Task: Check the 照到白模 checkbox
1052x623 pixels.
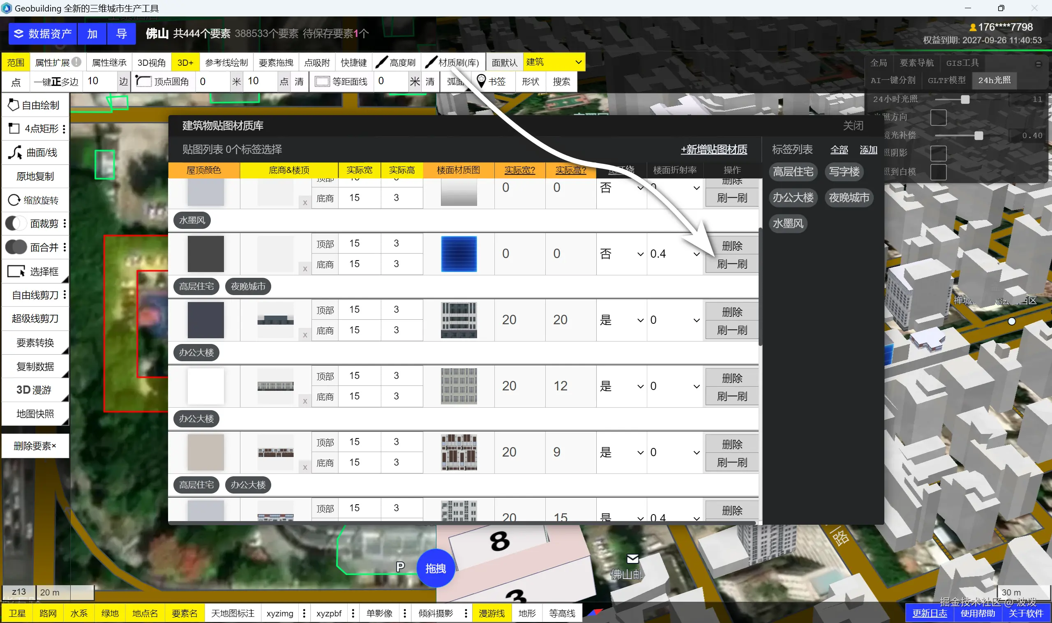Action: coord(938,172)
